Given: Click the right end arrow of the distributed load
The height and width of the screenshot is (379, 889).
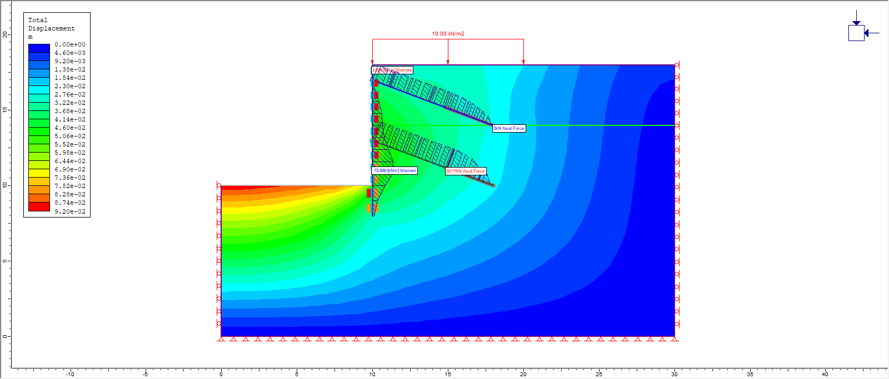Looking at the screenshot, I should coord(523,60).
